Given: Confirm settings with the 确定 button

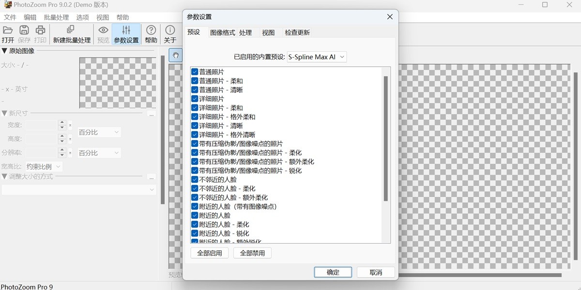Looking at the screenshot, I should pyautogui.click(x=333, y=272).
